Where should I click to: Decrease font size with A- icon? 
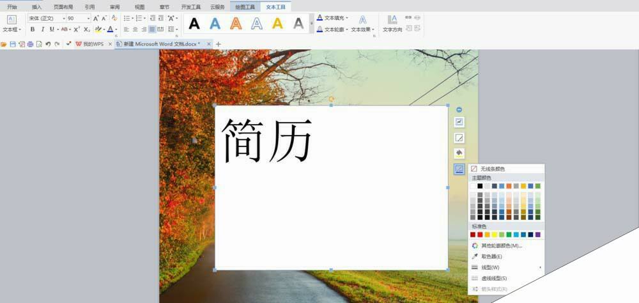[x=105, y=19]
